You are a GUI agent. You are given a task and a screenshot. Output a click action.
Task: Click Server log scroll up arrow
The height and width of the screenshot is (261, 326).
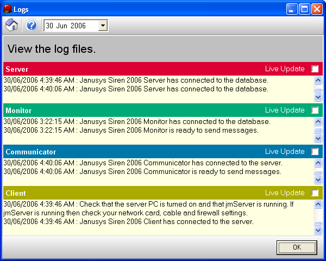[x=318, y=80]
